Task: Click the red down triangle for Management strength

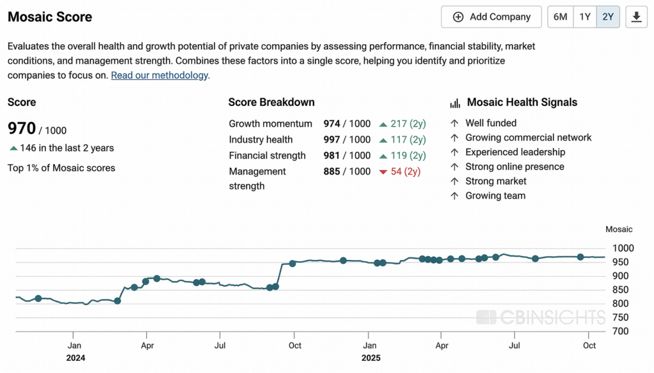Action: pos(383,172)
